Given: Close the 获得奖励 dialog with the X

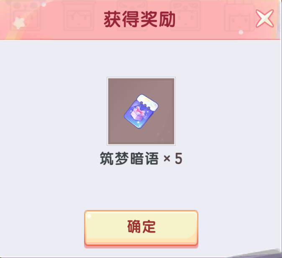Looking at the screenshot, I should [264, 18].
